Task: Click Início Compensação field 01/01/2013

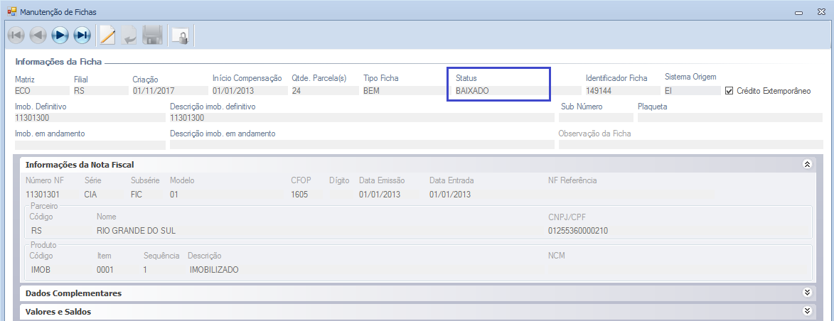Action: tap(250, 90)
